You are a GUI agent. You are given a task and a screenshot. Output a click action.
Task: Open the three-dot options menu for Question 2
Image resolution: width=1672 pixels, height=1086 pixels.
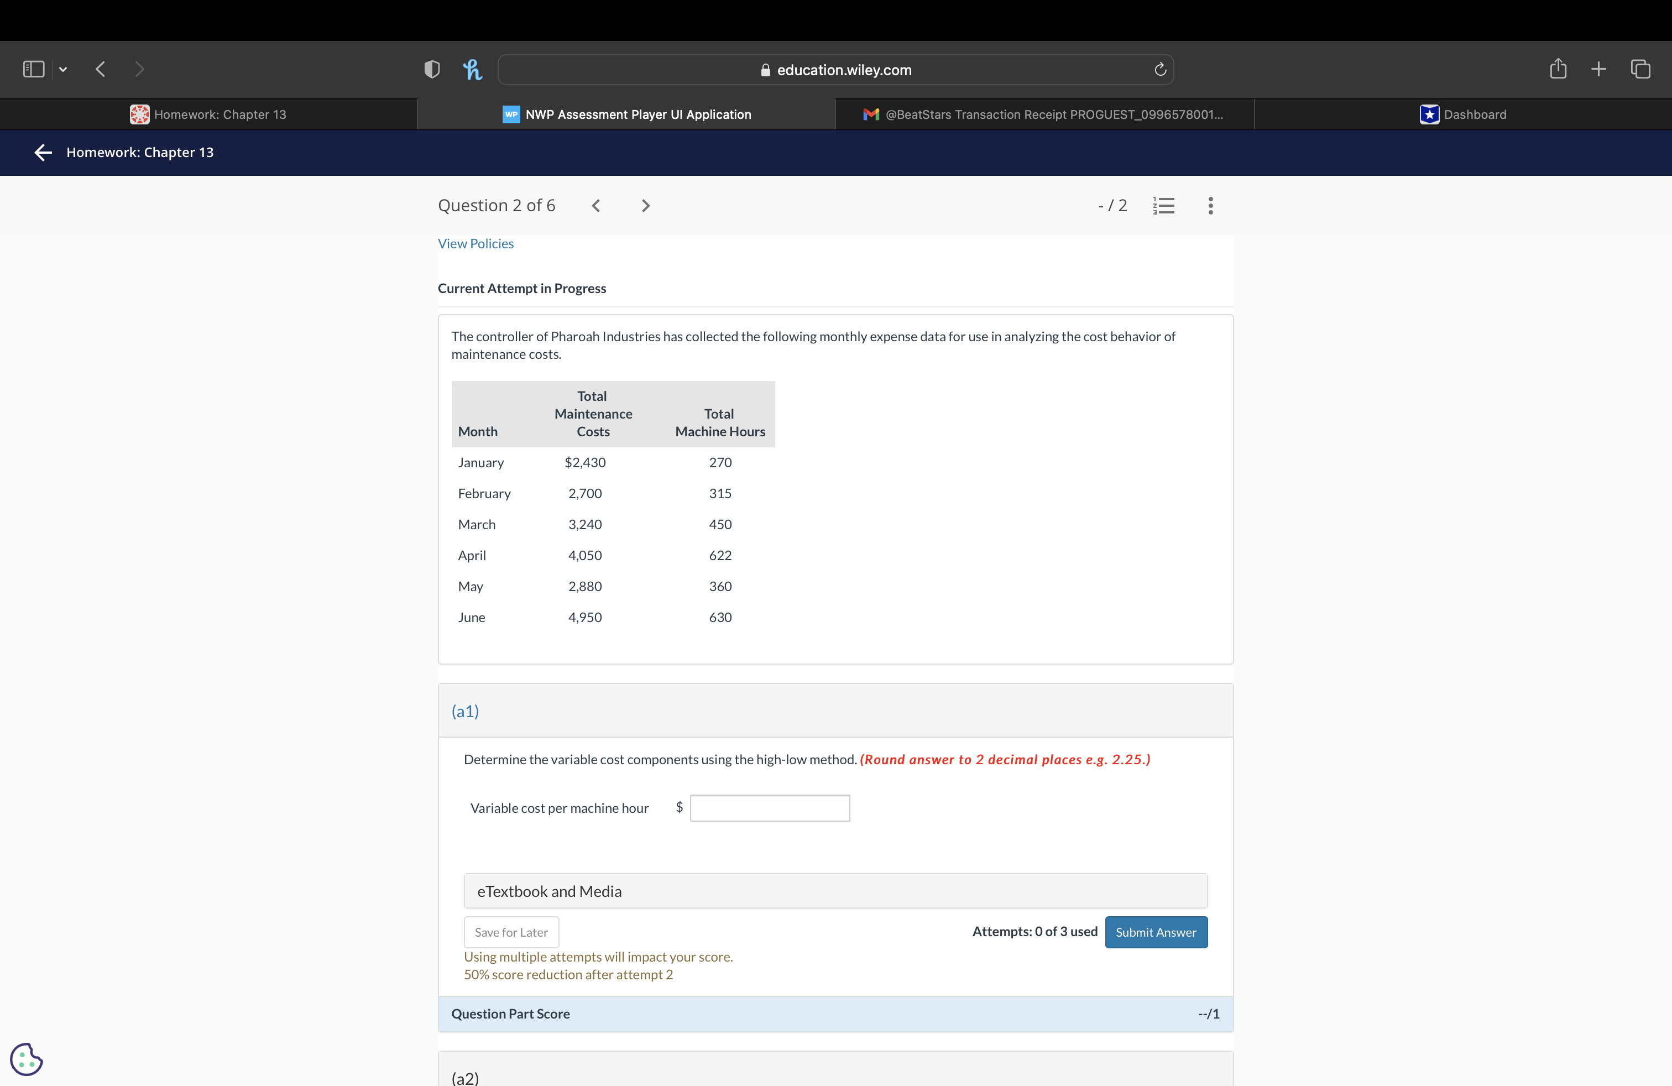pos(1210,205)
